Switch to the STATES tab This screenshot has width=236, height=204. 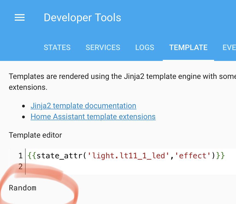pos(57,48)
